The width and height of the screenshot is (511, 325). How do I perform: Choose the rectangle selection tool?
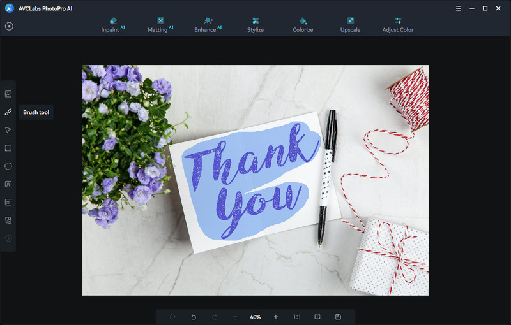pyautogui.click(x=8, y=148)
